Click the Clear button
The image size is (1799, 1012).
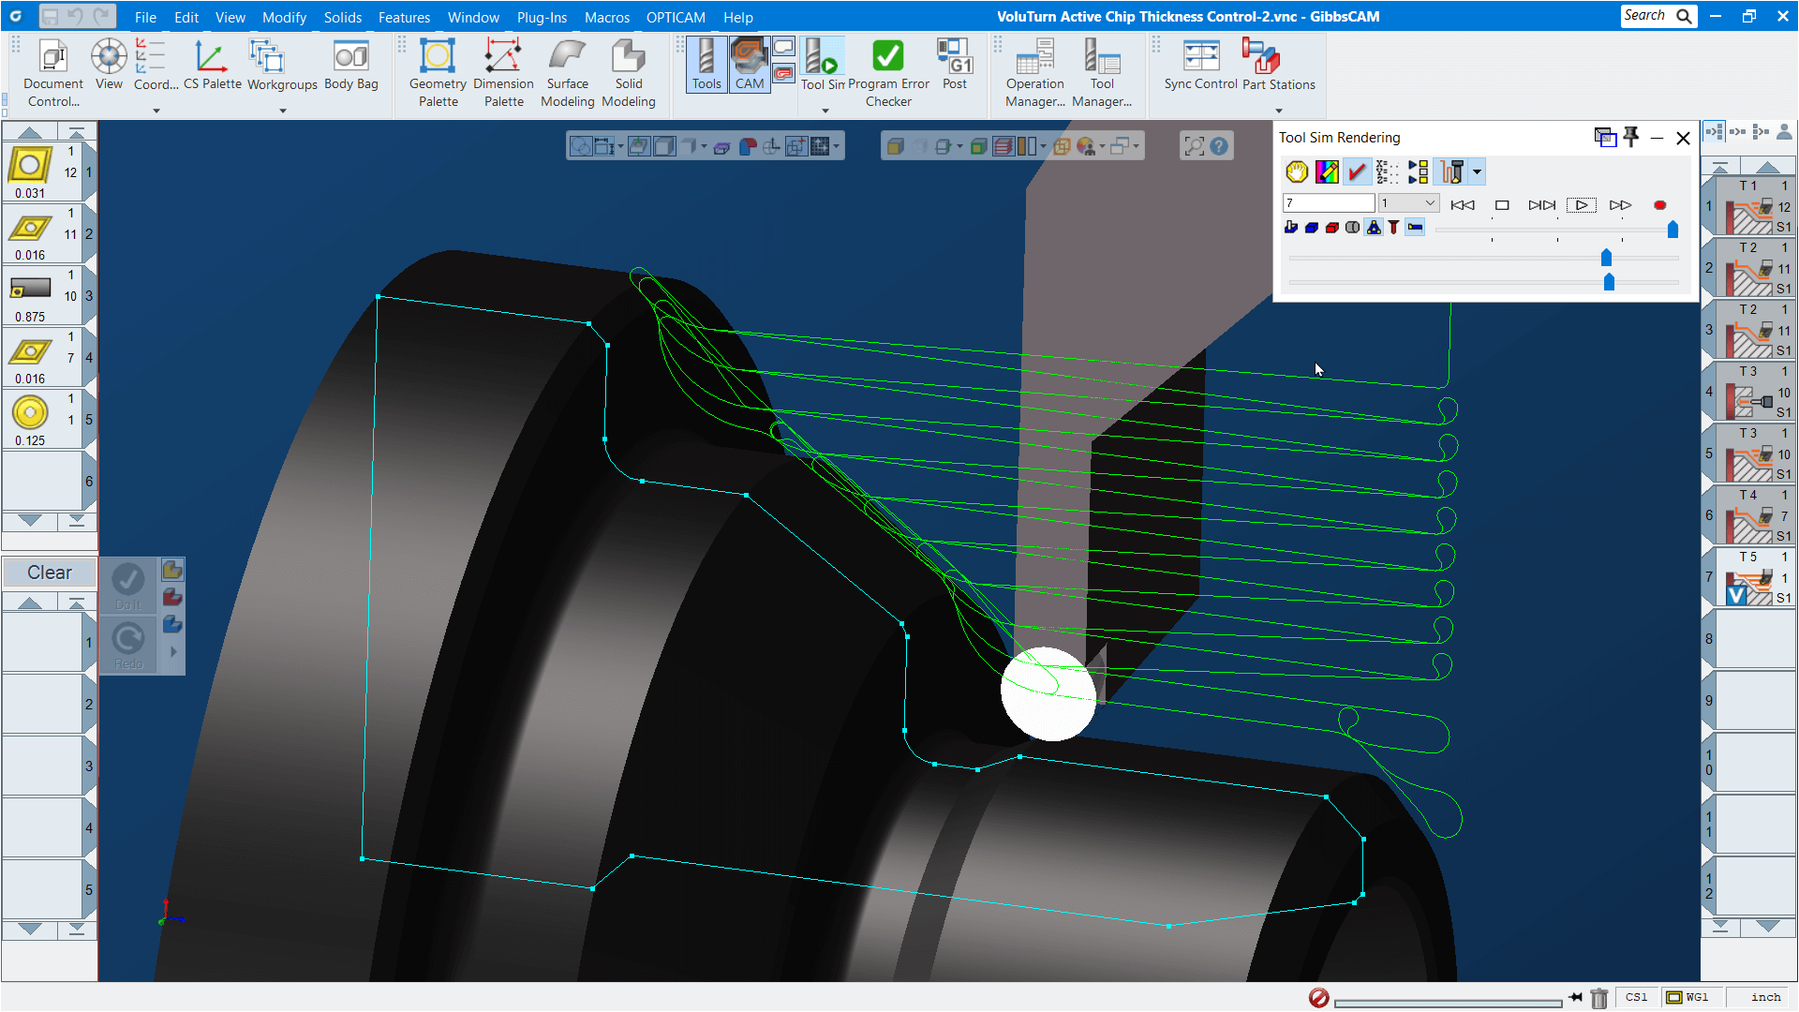pos(50,573)
